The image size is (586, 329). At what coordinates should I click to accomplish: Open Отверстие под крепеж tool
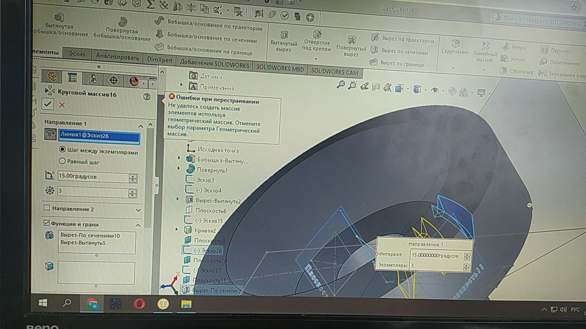[x=317, y=40]
